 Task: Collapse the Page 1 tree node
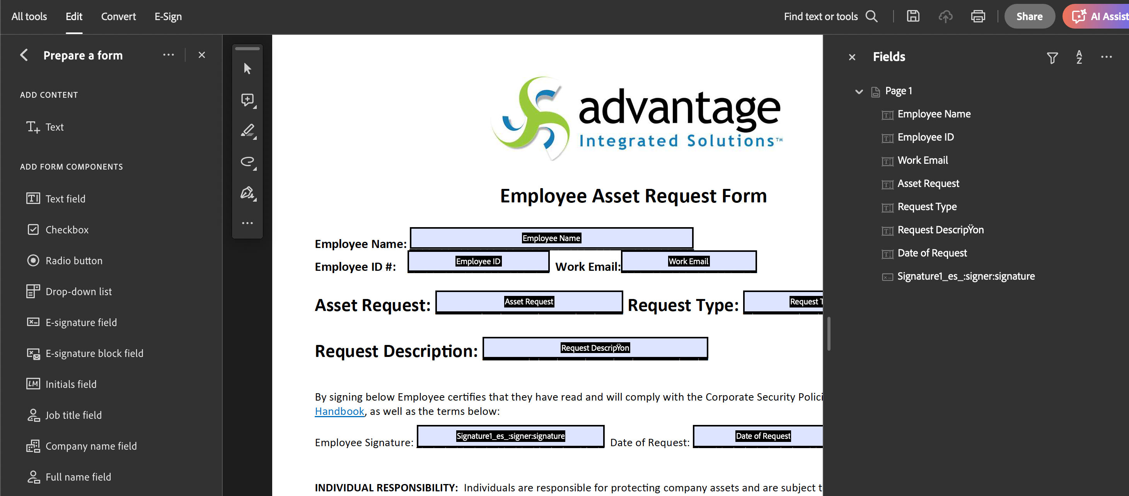(x=859, y=92)
